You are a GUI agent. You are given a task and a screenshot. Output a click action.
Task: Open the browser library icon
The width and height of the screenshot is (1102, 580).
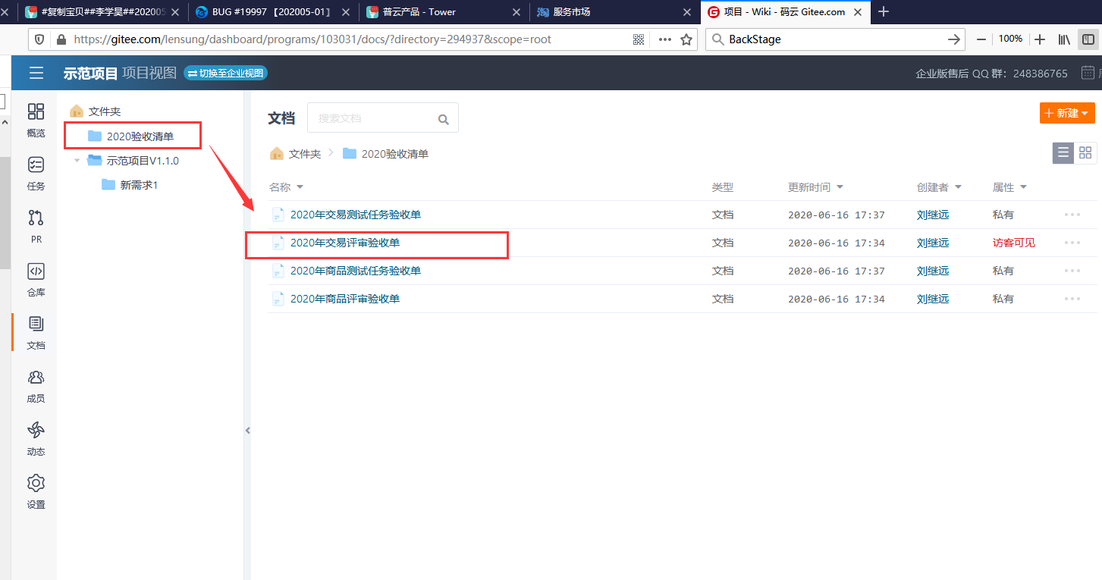click(1064, 39)
